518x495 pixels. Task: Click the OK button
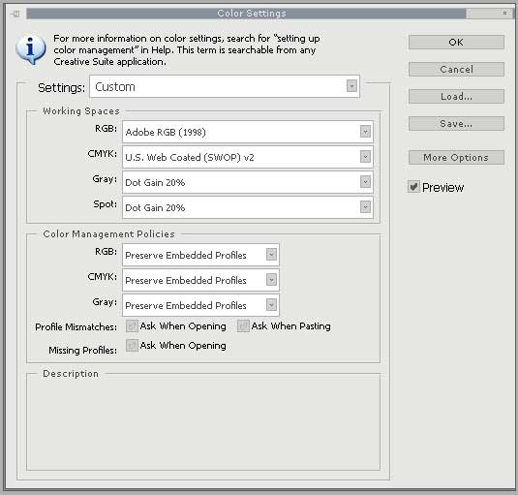pos(456,43)
